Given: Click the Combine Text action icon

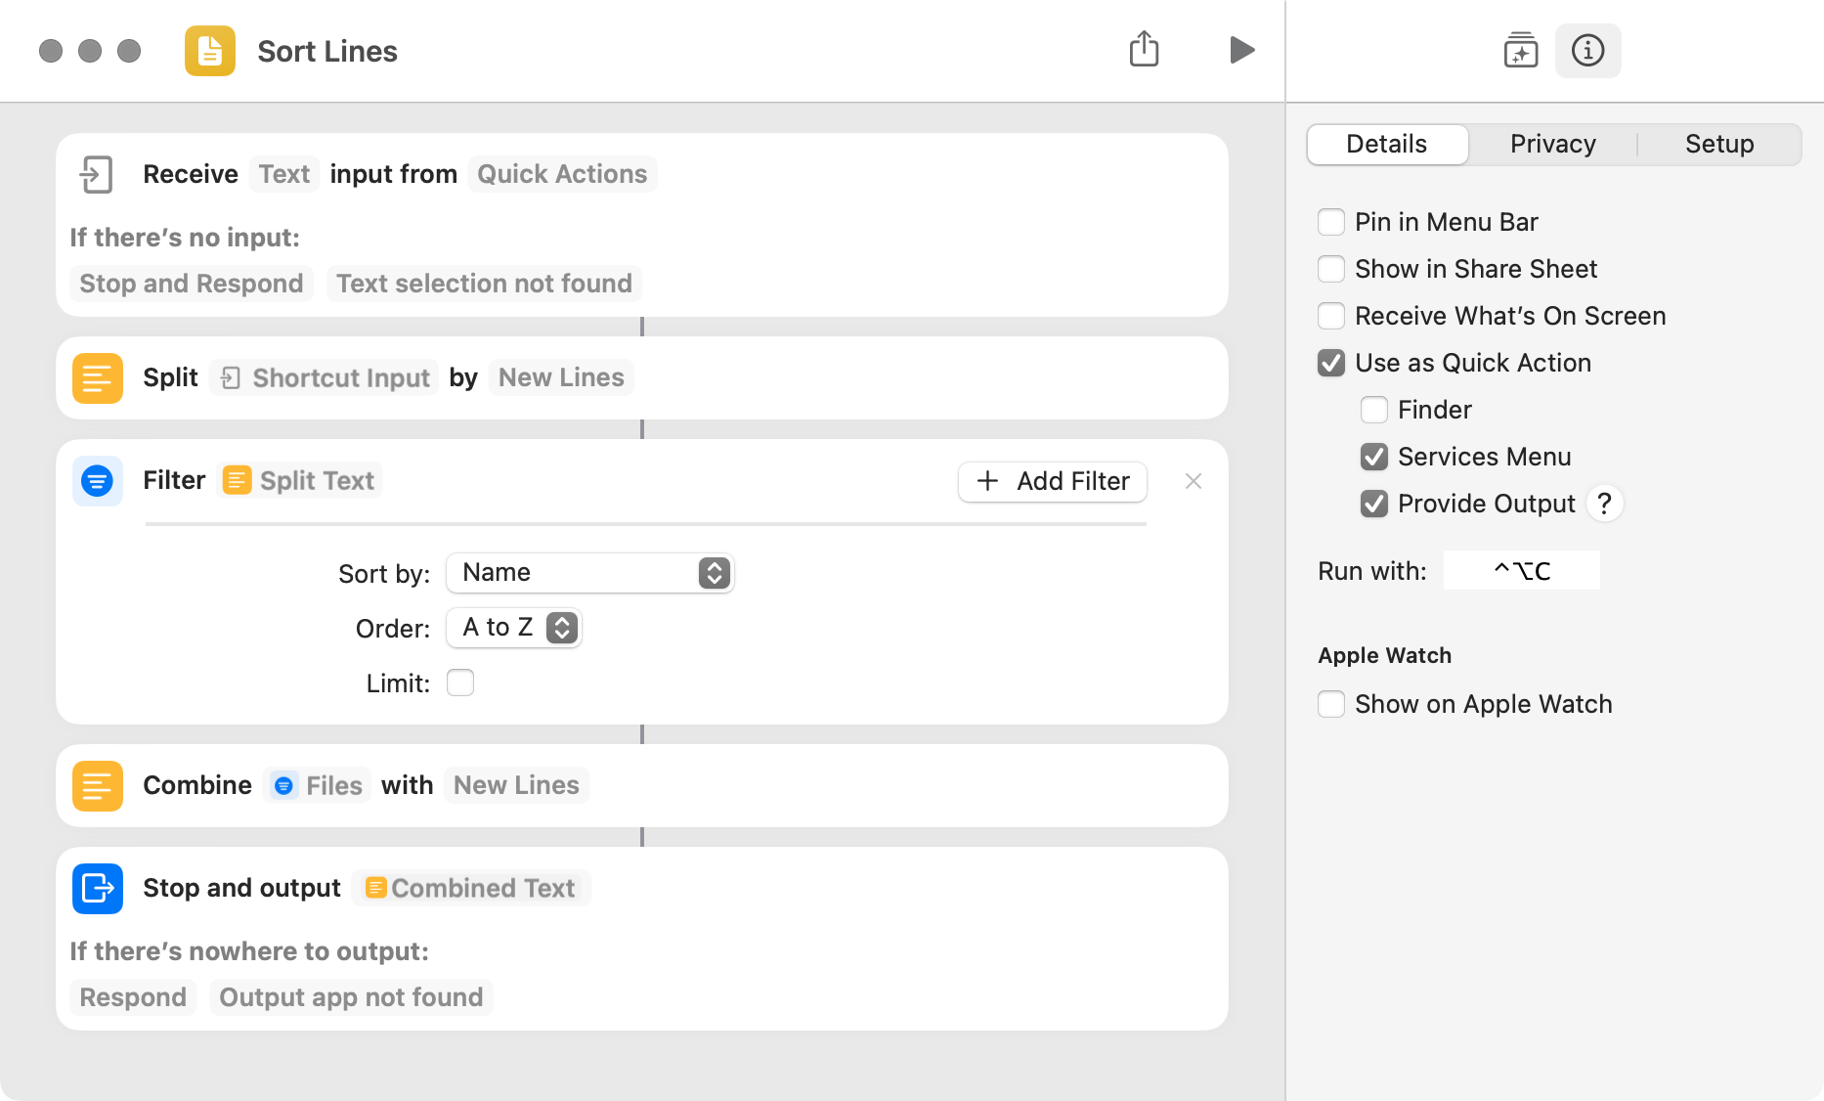Looking at the screenshot, I should 98,786.
